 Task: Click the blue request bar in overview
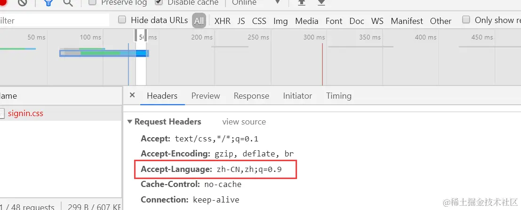[104, 53]
